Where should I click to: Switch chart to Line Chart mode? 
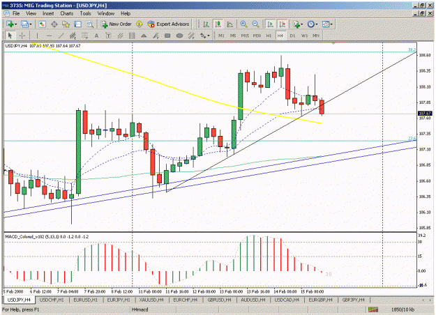(230, 24)
